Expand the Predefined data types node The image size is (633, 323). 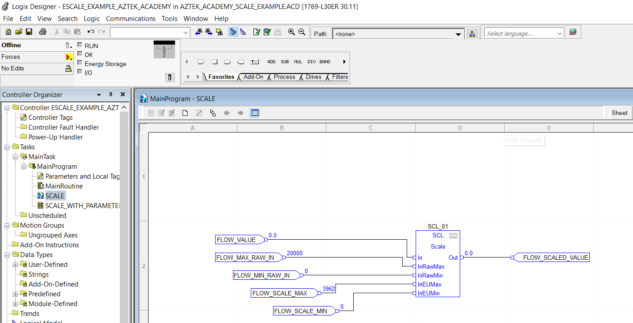pos(16,294)
